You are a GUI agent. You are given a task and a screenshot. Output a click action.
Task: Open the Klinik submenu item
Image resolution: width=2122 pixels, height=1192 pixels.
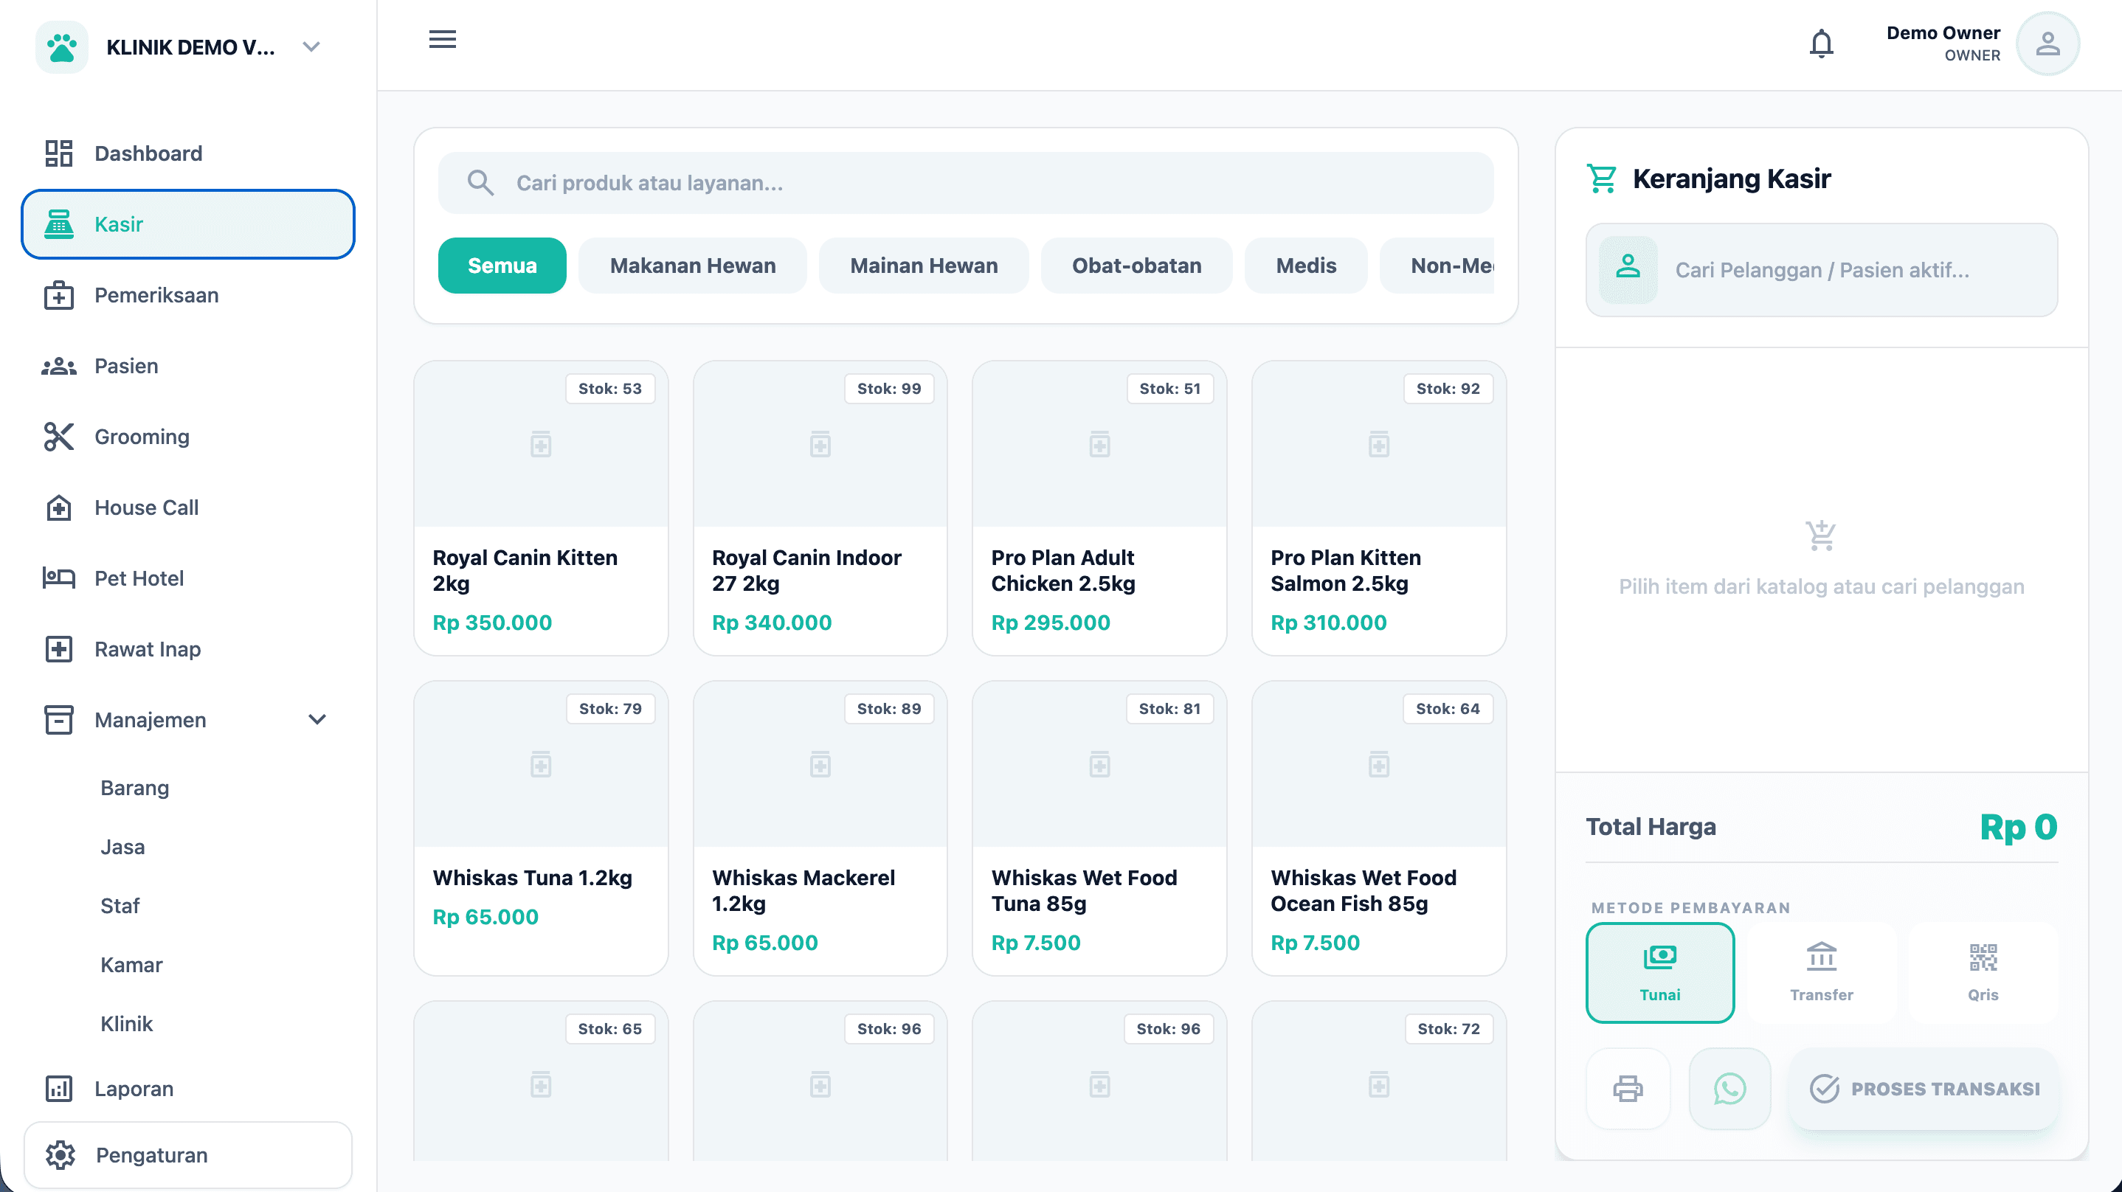pyautogui.click(x=127, y=1024)
